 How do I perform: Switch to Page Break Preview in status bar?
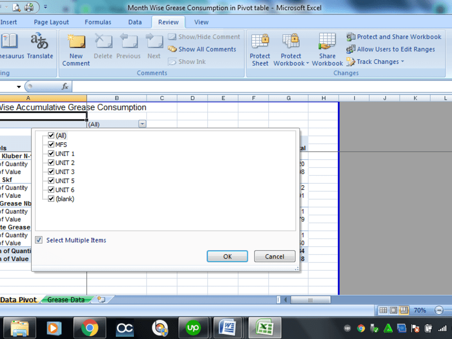click(404, 310)
